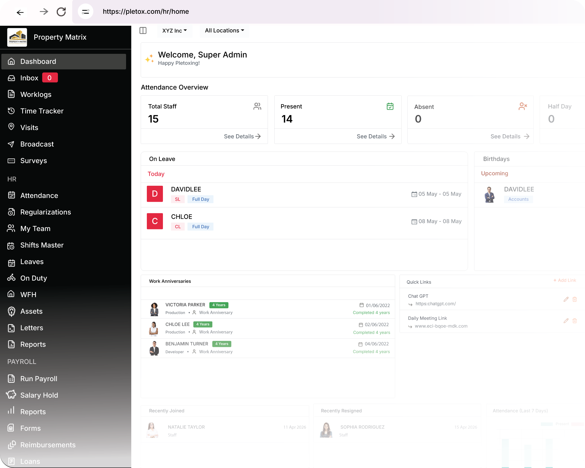
Task: Click See Details on Present card
Action: pos(376,136)
